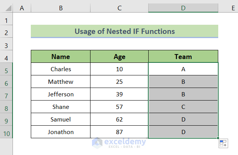This screenshot has width=238, height=155.
Task: Select row 7 header
Action: coord(6,94)
